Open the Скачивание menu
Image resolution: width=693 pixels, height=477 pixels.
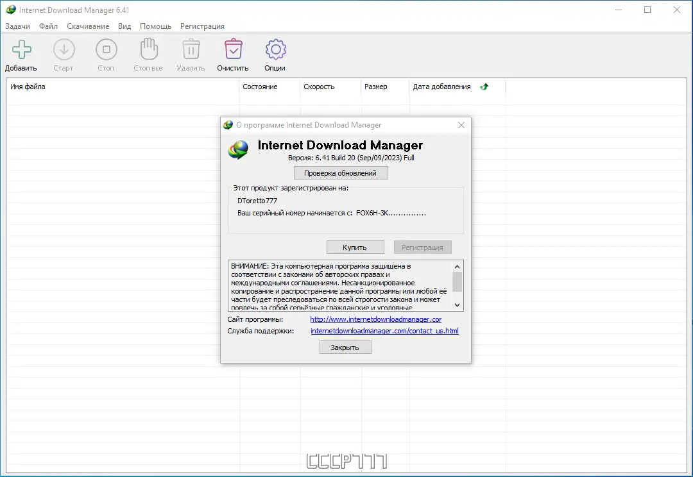[x=88, y=26]
